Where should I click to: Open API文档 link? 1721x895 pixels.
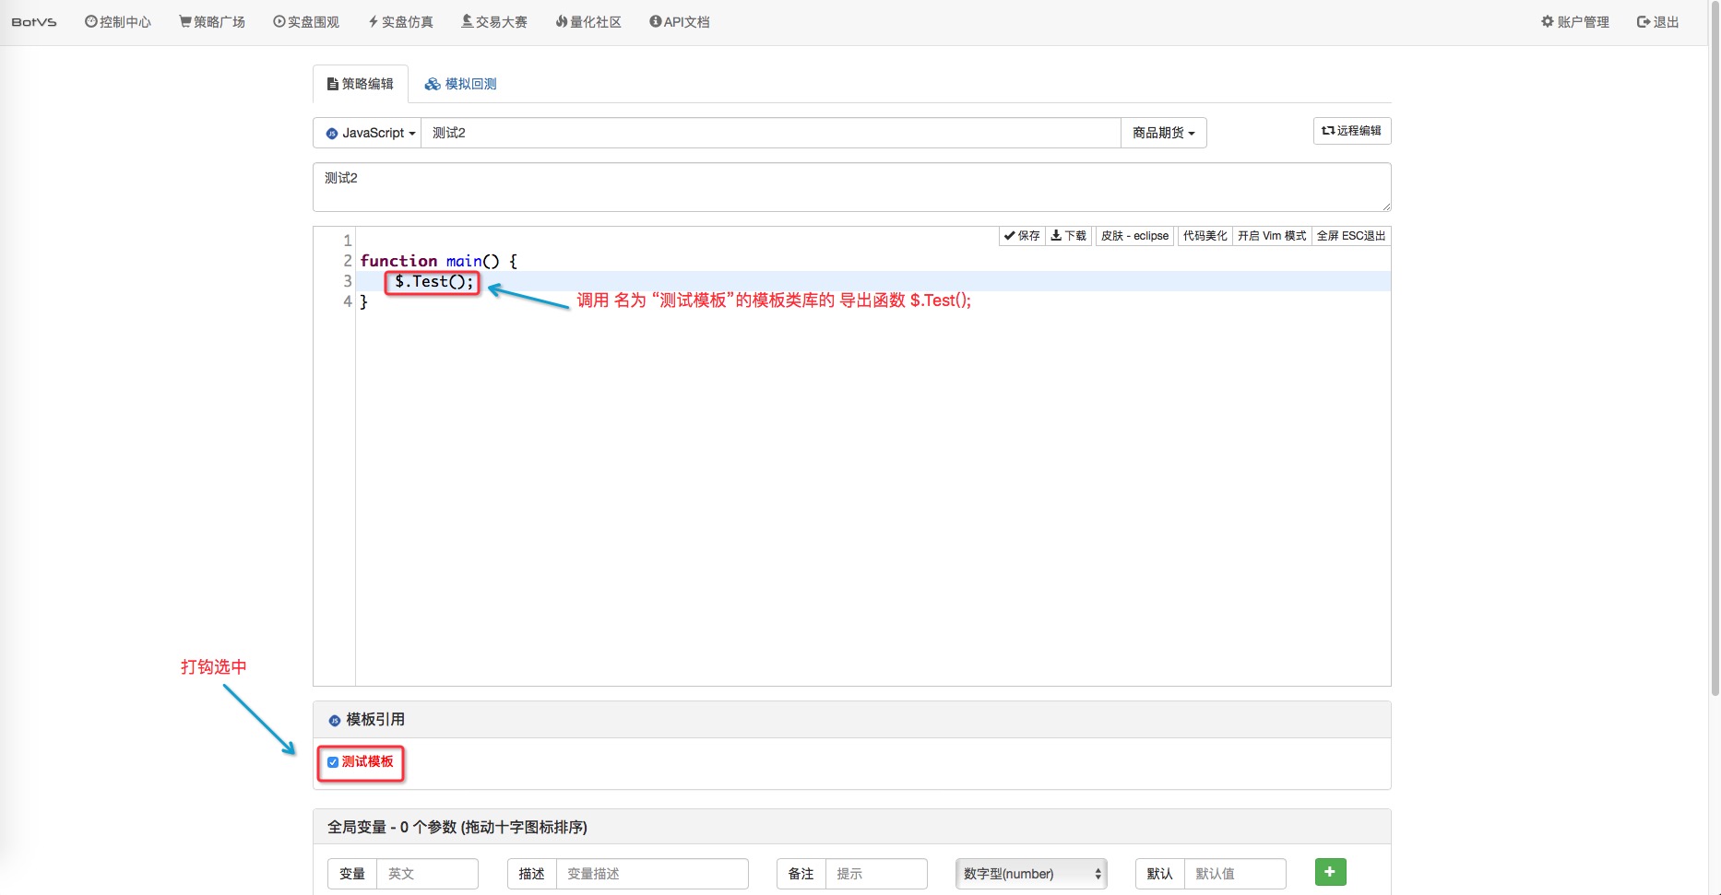680,22
